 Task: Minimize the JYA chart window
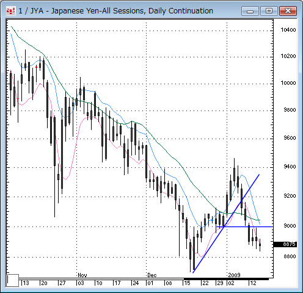250,11
